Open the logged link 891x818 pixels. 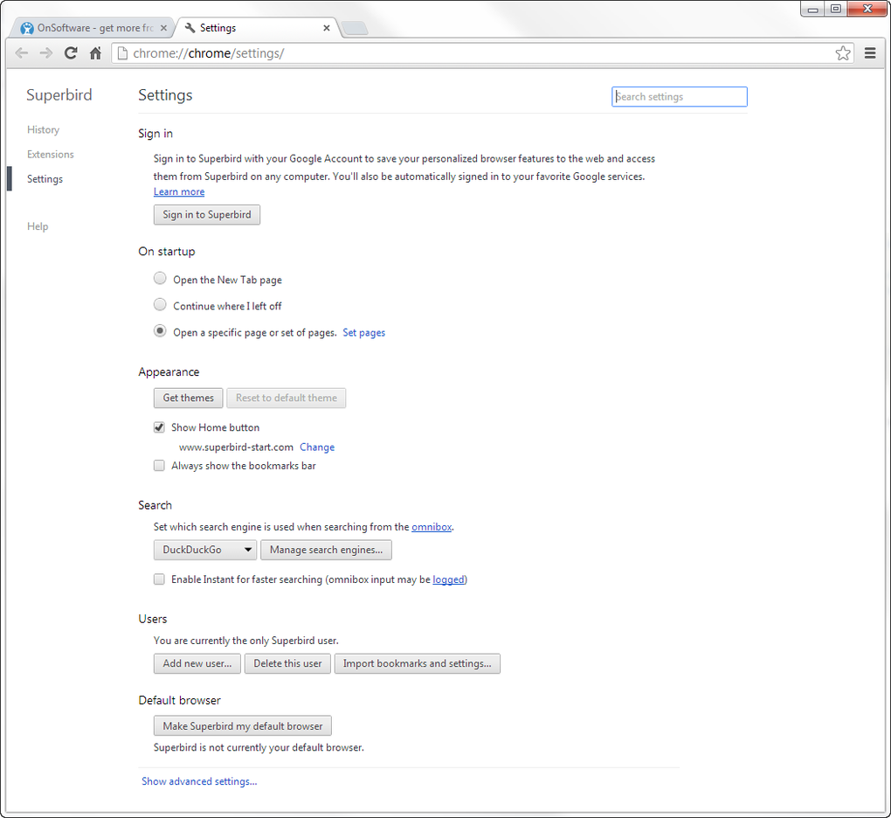[448, 579]
